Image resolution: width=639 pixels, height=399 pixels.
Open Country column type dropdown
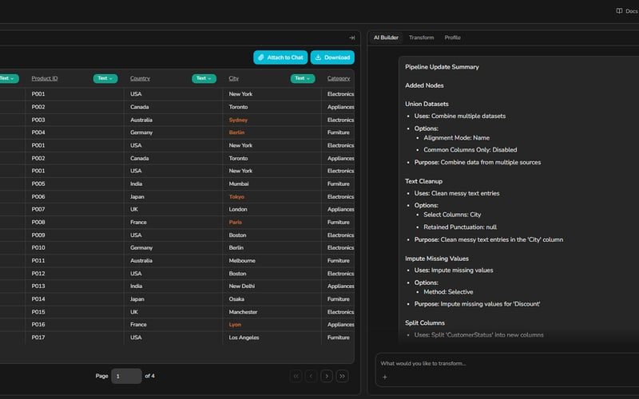204,78
